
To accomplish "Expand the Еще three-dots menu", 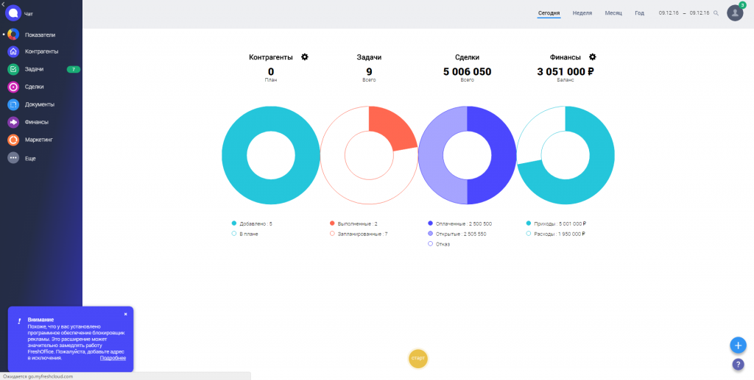I will pos(13,158).
